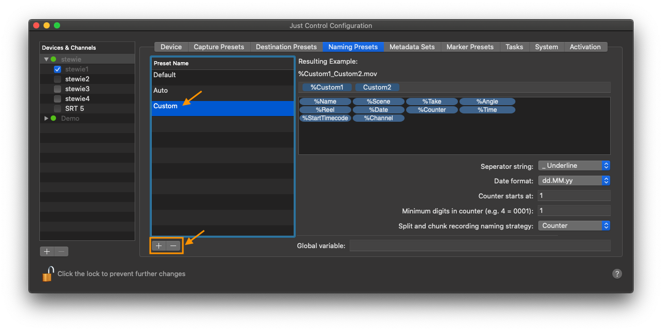This screenshot has width=662, height=331.
Task: Open the Activation tab
Action: click(x=585, y=47)
